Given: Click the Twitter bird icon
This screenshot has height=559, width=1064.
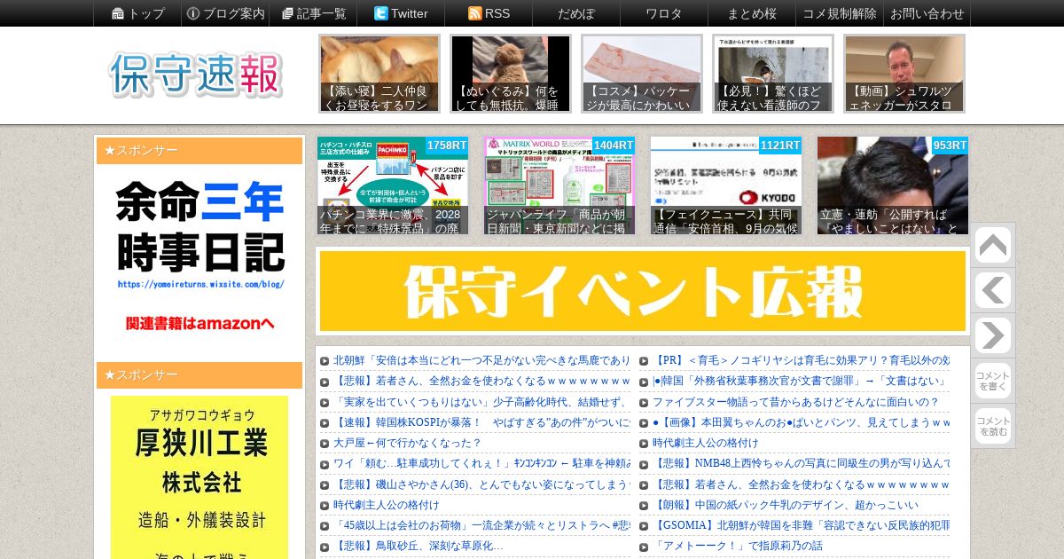Looking at the screenshot, I should (381, 13).
